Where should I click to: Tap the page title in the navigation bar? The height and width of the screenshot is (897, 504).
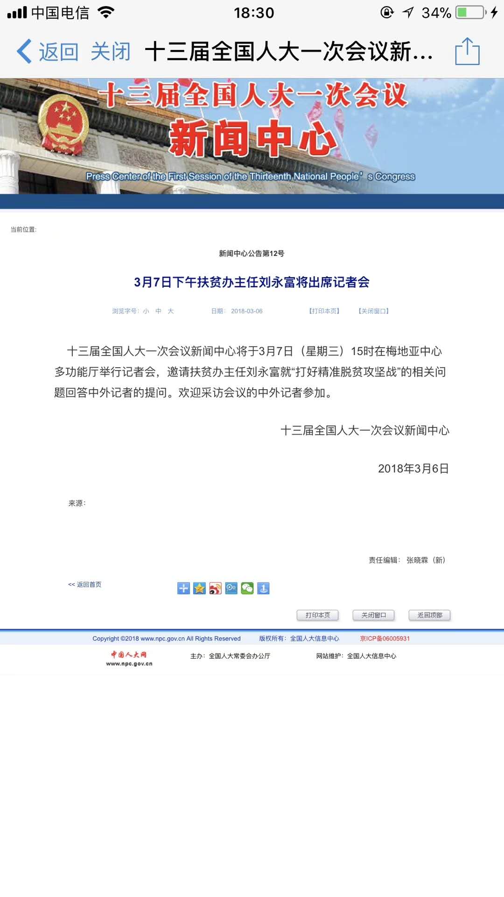(289, 51)
